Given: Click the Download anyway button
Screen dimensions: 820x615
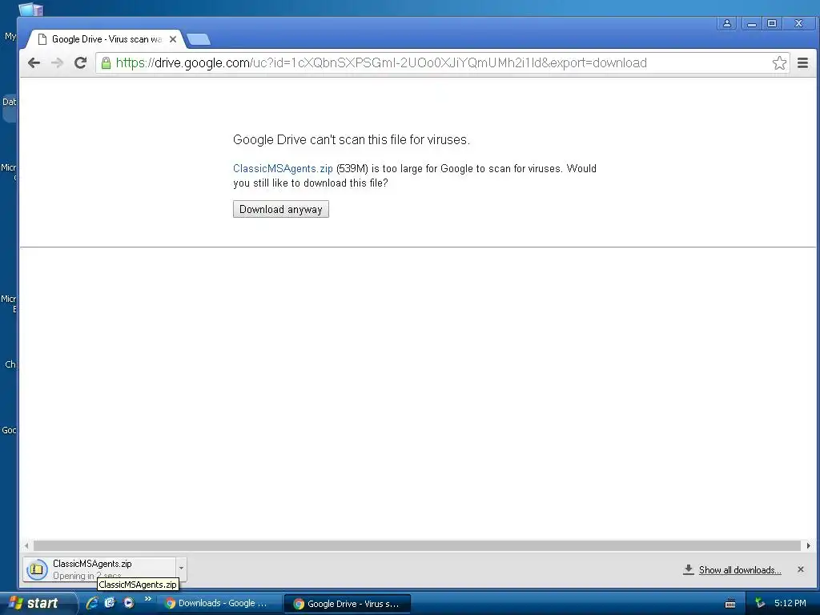Looking at the screenshot, I should point(281,209).
